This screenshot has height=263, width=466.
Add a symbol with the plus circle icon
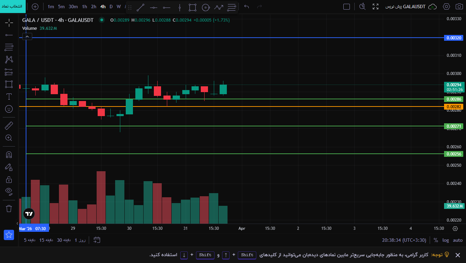coord(35,7)
